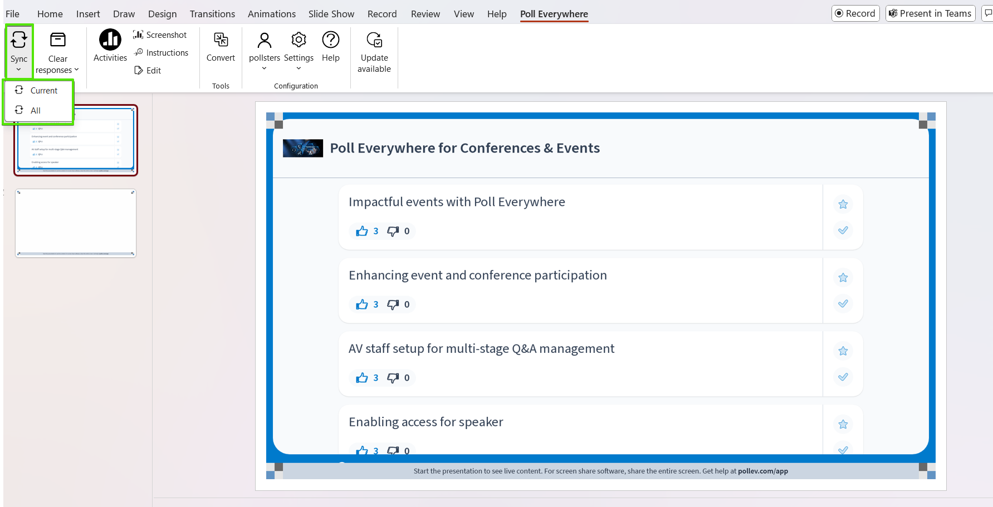The image size is (993, 507).
Task: Click the Instructions button
Action: (x=161, y=52)
